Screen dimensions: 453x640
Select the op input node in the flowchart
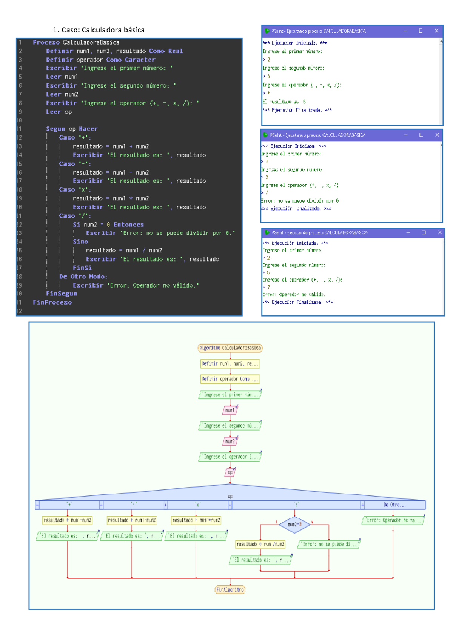point(230,472)
